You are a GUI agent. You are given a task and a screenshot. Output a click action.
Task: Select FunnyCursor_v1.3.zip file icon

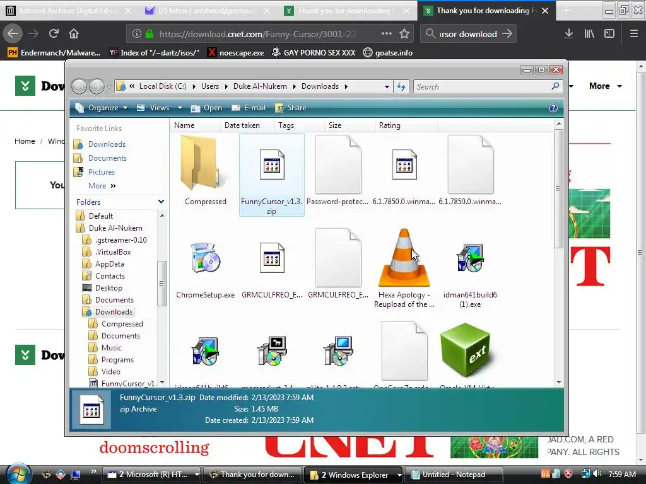[x=271, y=164]
